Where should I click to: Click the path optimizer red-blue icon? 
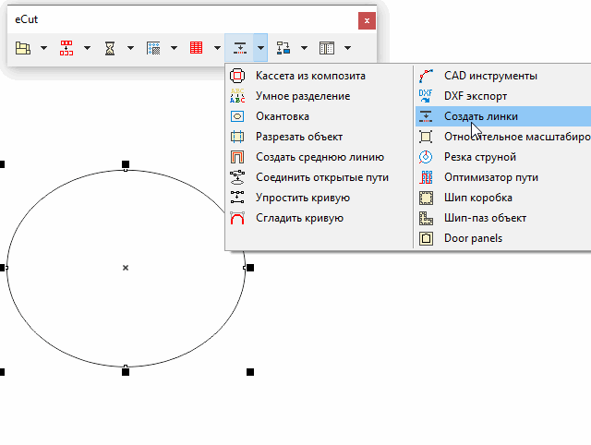coord(426,177)
